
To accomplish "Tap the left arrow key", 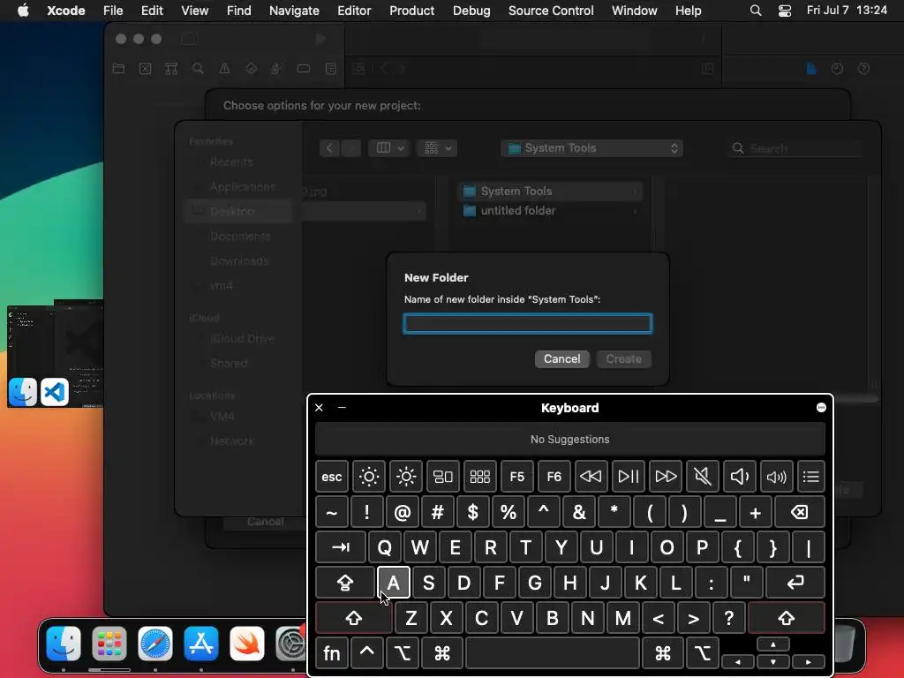I will 738,662.
